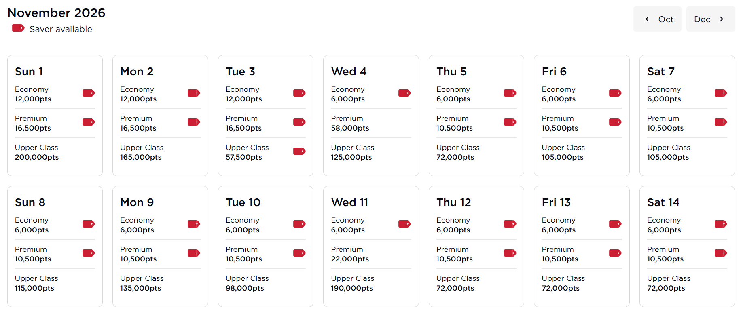
Task: Open the Saver available legend link
Action: (61, 29)
